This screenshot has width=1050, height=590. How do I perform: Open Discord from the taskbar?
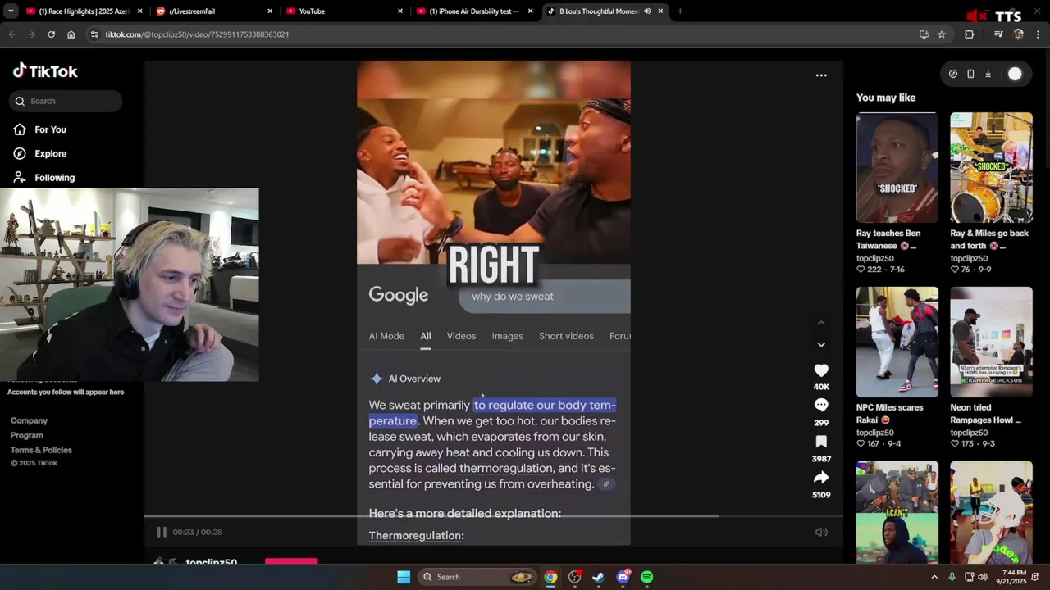[x=623, y=577]
